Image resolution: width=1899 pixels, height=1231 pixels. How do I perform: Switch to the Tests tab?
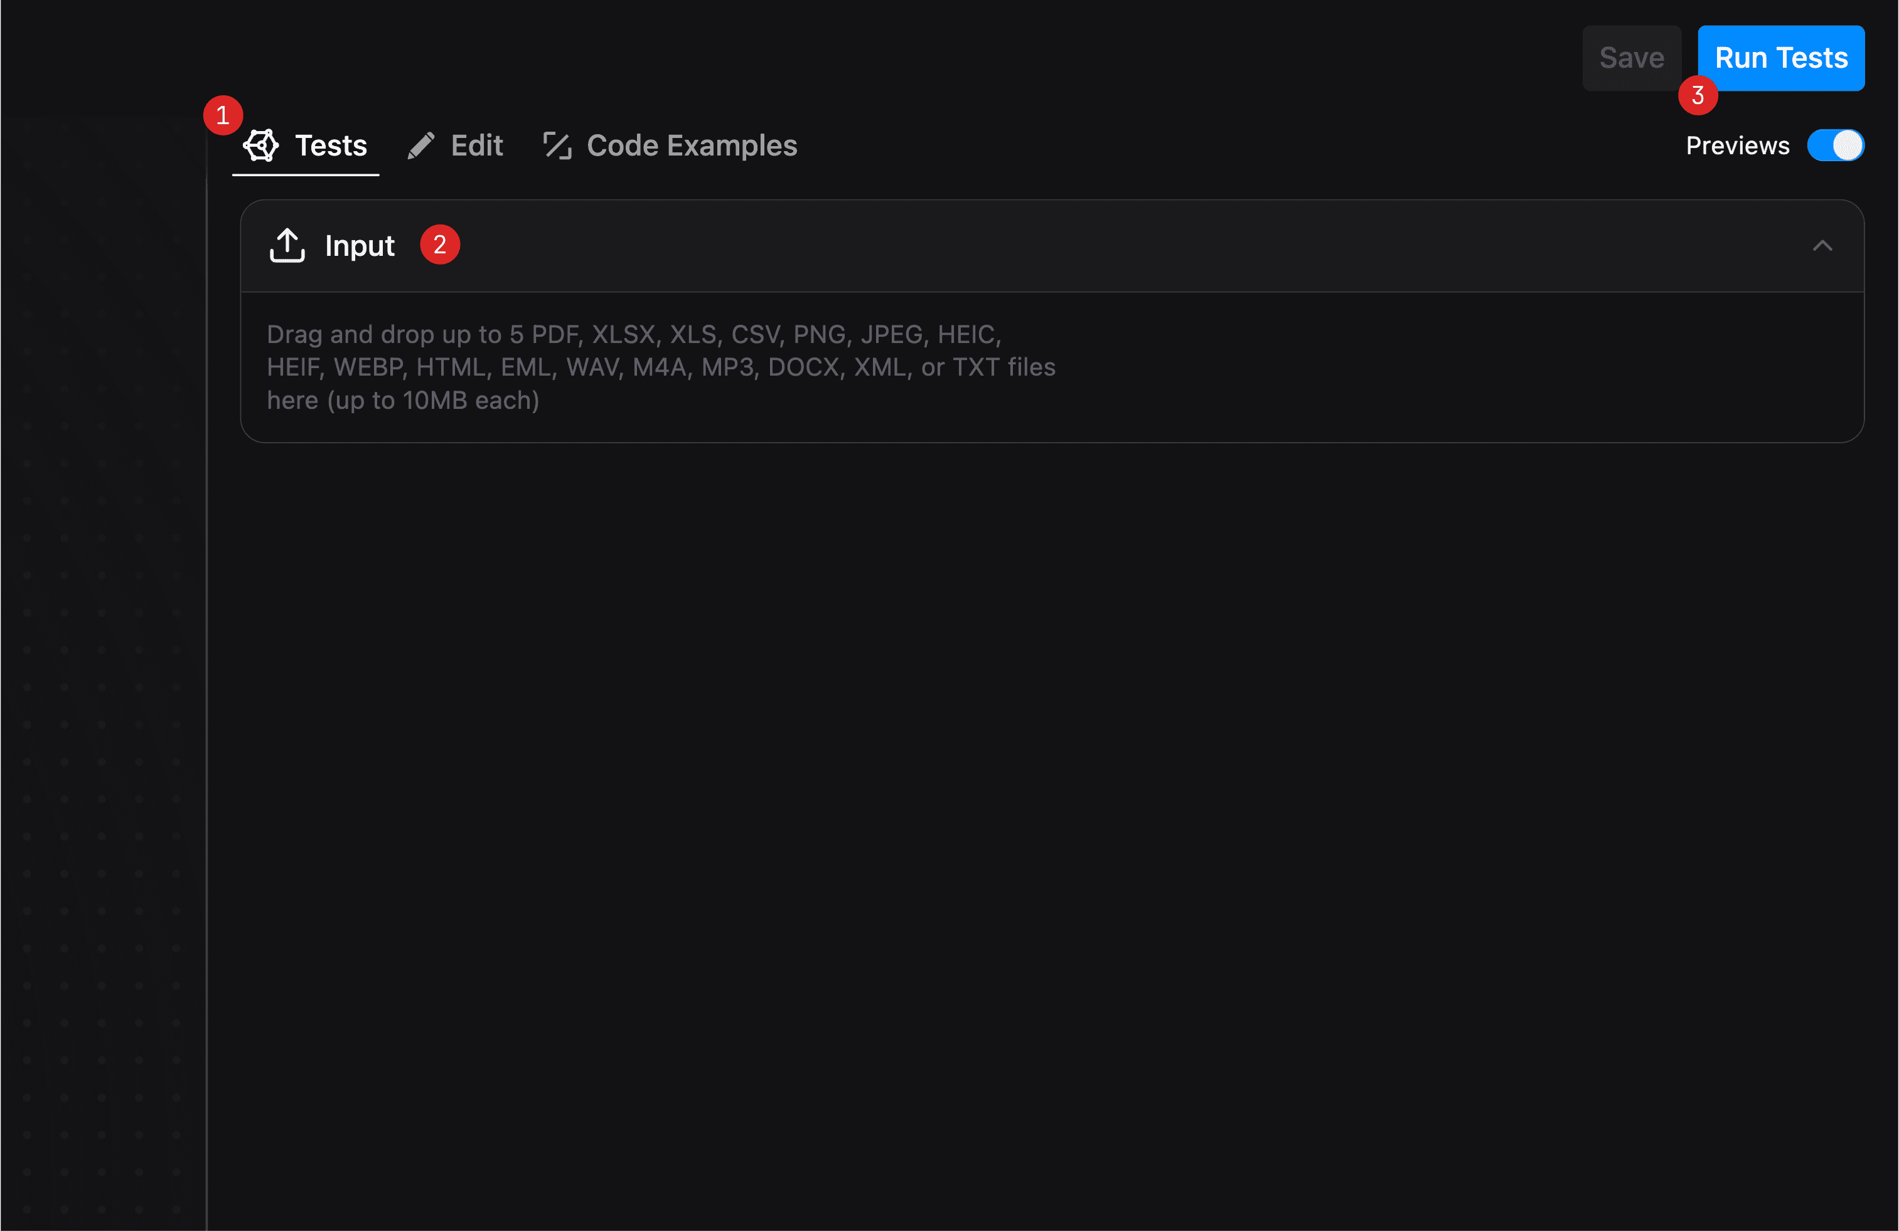(330, 145)
